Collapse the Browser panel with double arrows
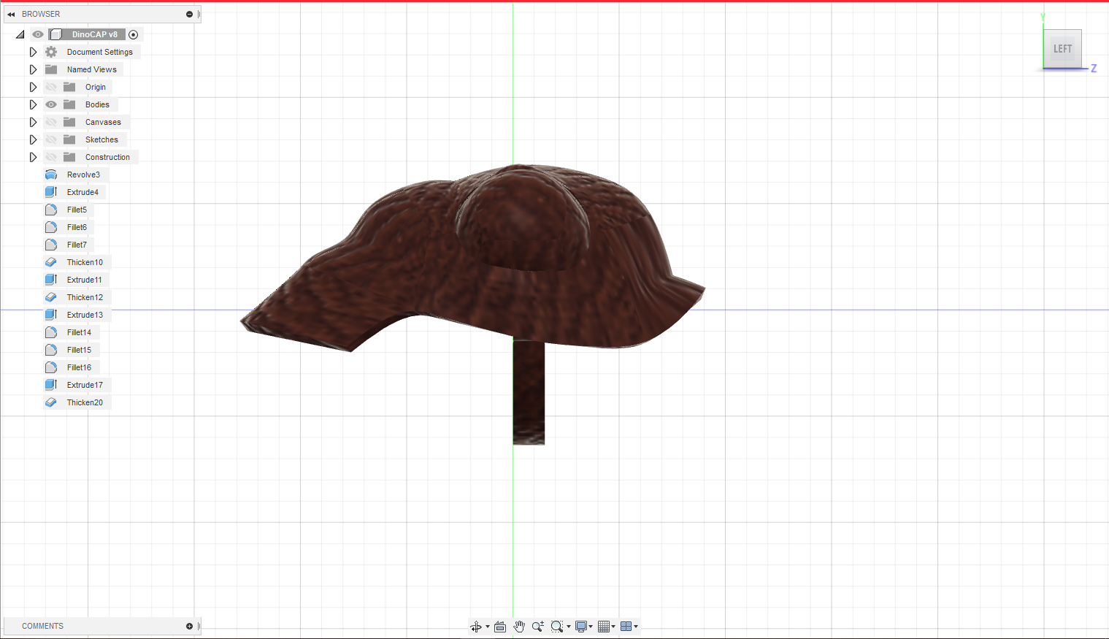 11,14
